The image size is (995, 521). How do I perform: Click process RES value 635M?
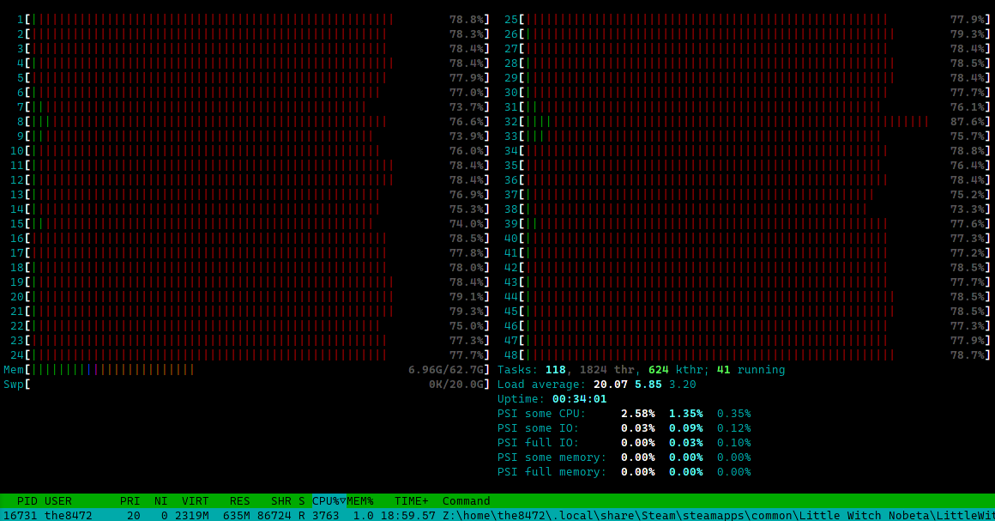point(237,515)
